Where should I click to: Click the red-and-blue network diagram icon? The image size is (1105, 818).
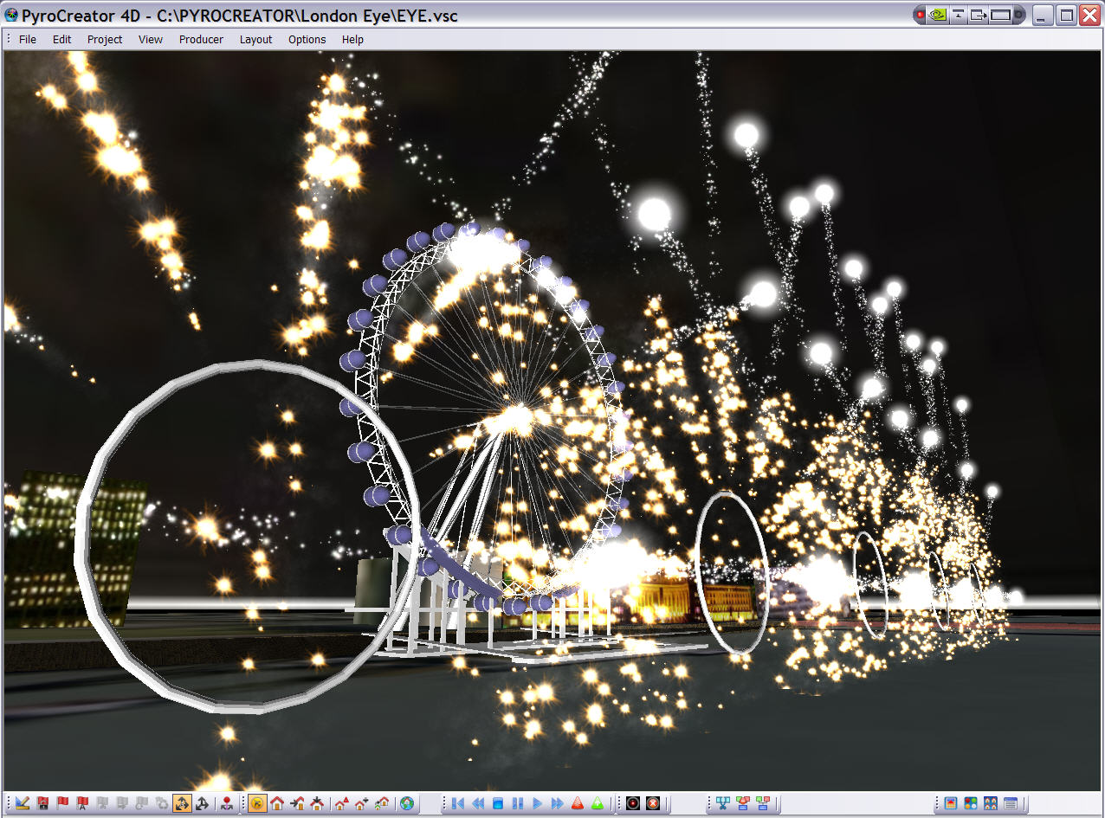(x=743, y=803)
